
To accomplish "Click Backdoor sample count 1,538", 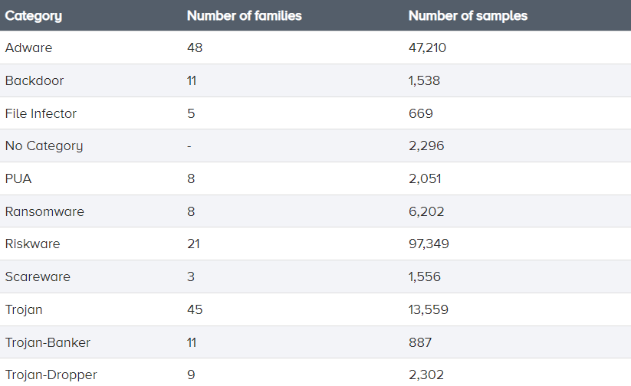I will coord(424,80).
